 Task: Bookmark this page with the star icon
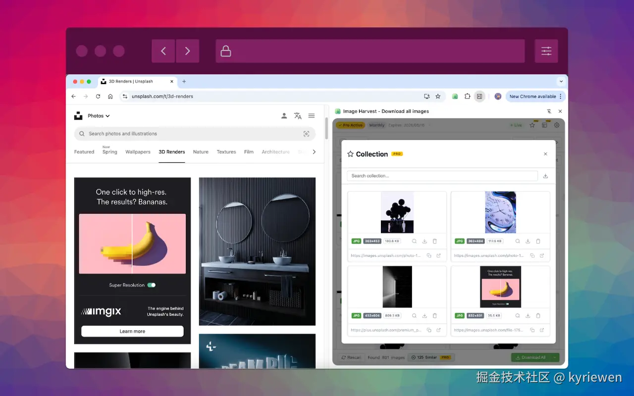point(438,97)
